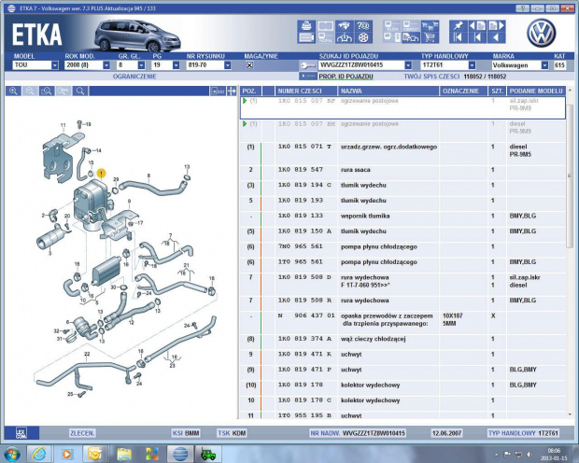Toggle the MAGAZYNIE checkbox
579x463 pixels.
pyautogui.click(x=249, y=65)
